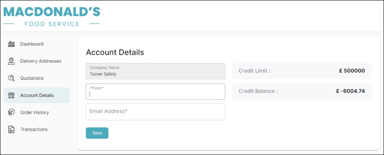384x155 pixels.
Task: Click the Company Name field
Action: pos(156,71)
